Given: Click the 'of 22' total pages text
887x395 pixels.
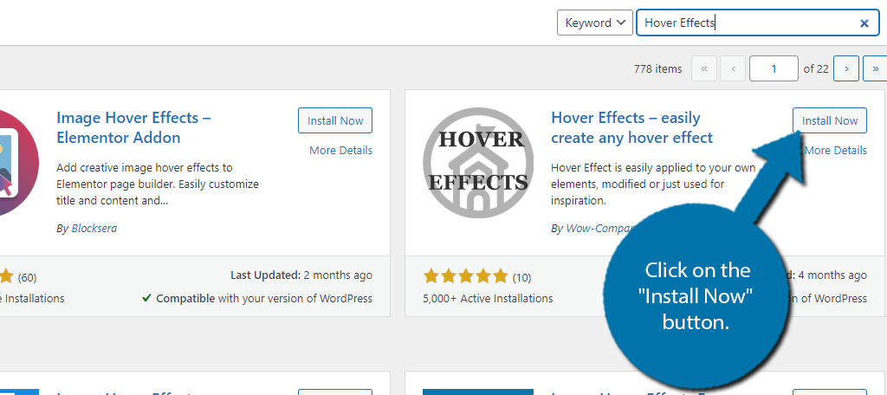Looking at the screenshot, I should pos(816,68).
